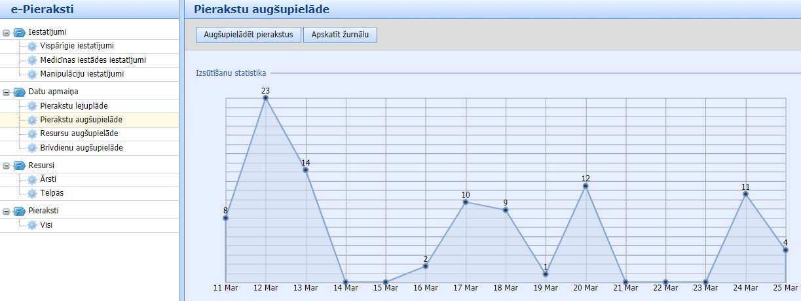Click the folder icon of Datu apmaiņa
The width and height of the screenshot is (801, 301).
(19, 92)
